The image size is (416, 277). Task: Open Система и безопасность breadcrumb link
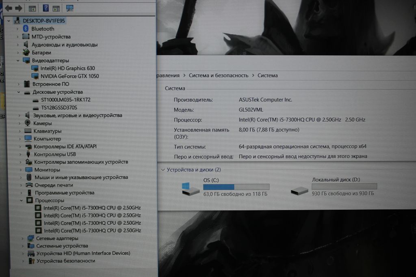218,75
